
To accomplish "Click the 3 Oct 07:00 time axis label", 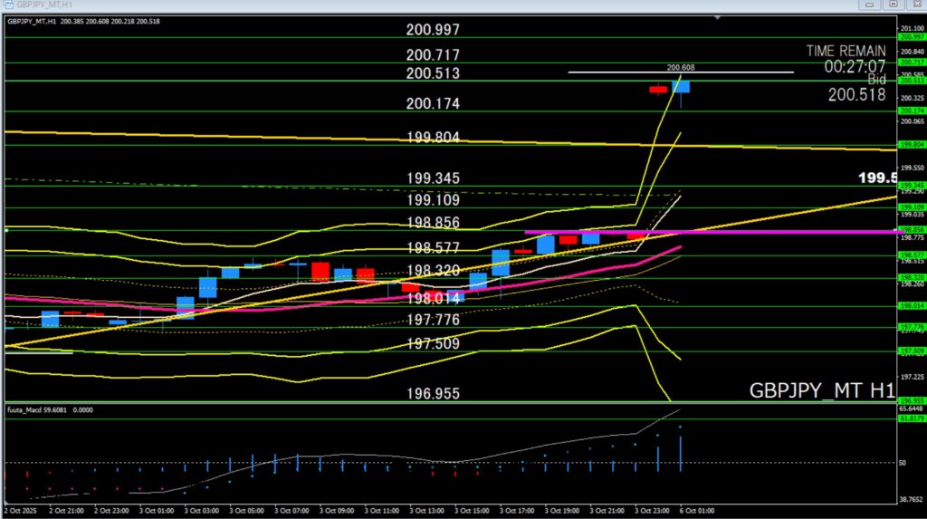I will click(291, 511).
